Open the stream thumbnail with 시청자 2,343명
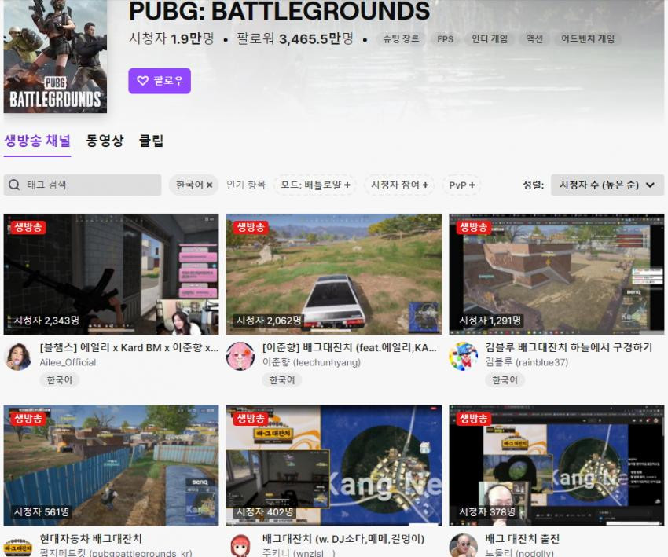668x557 pixels. pos(111,274)
